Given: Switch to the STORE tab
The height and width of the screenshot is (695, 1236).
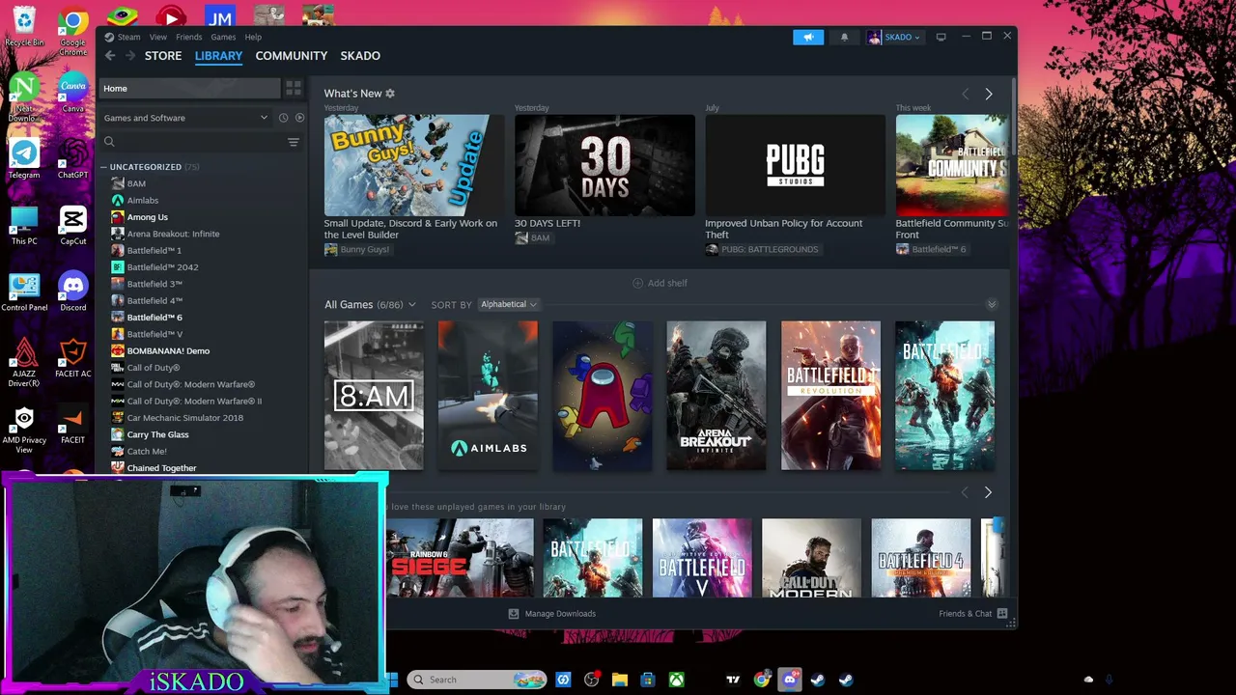Looking at the screenshot, I should click(x=163, y=56).
